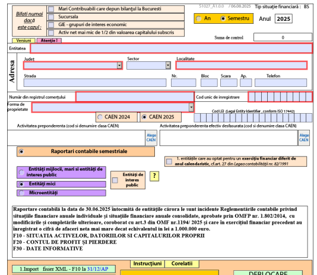This screenshot has height=275, width=317.
Task: Enable GIE - grupuri de interes economic checkbox
Action: [51, 25]
